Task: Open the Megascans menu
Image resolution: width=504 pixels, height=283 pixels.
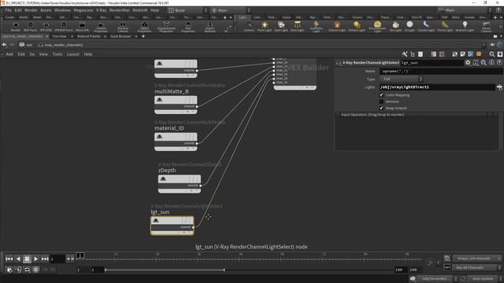Action: 83,10
